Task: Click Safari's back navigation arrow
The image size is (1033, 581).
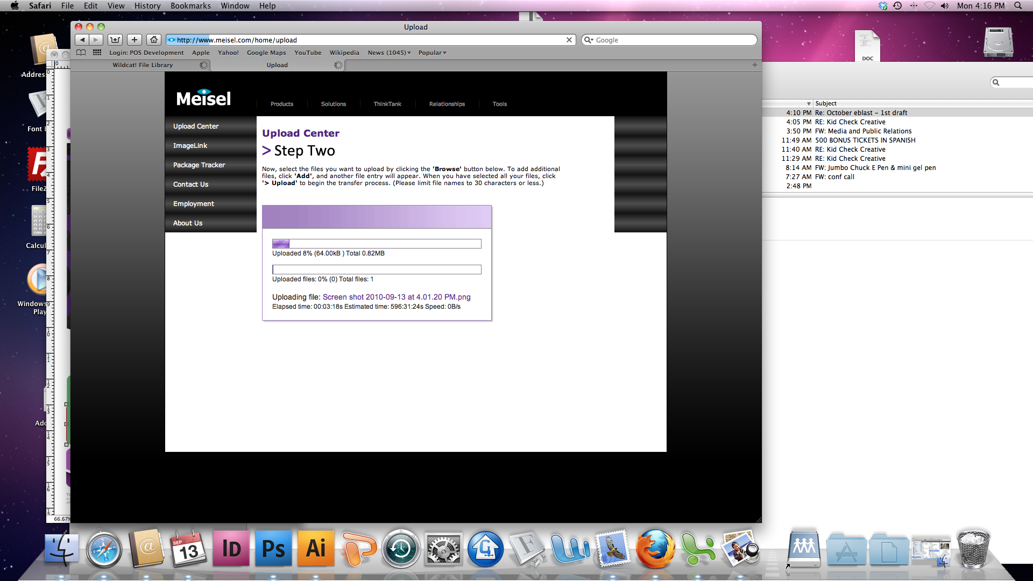Action: [x=82, y=40]
